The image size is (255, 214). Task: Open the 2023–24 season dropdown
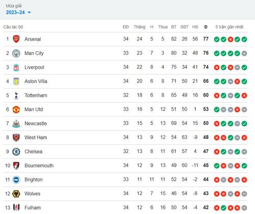click(18, 12)
